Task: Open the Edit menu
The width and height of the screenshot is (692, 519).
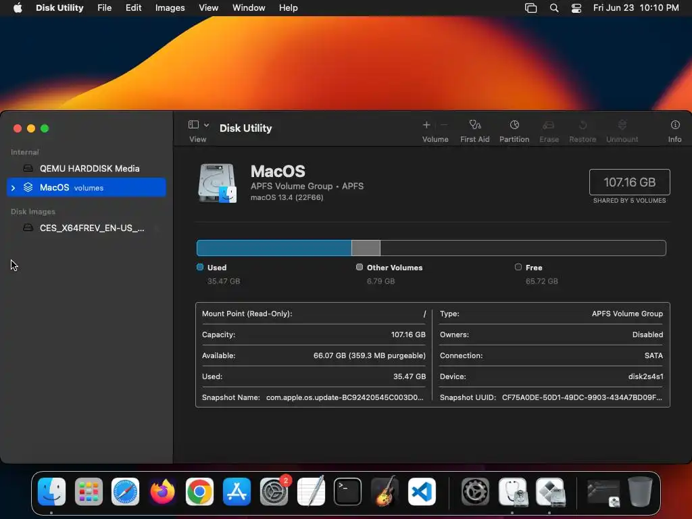Action: [133, 8]
